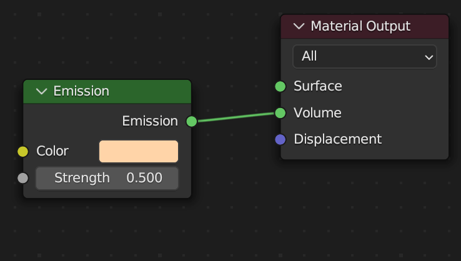The image size is (461, 261).
Task: Click the gray Strength input socket
Action: point(23,178)
